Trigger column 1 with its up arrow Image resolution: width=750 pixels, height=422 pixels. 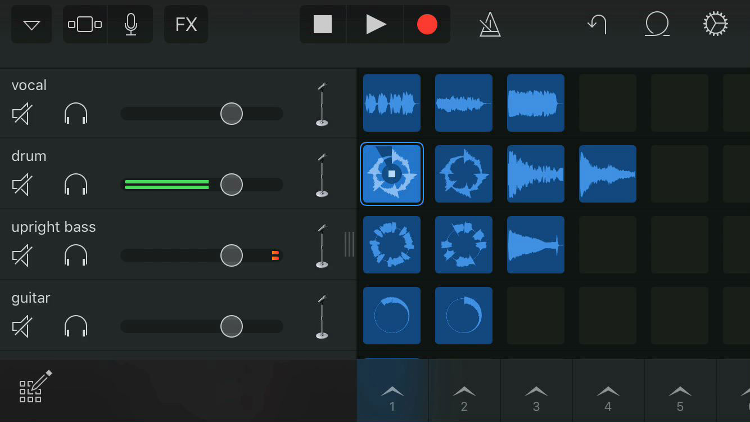(x=392, y=396)
